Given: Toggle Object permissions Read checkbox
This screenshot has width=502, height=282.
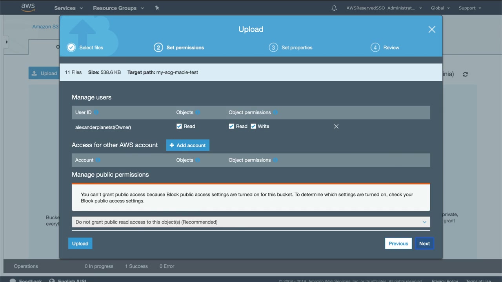Looking at the screenshot, I should click(x=231, y=126).
